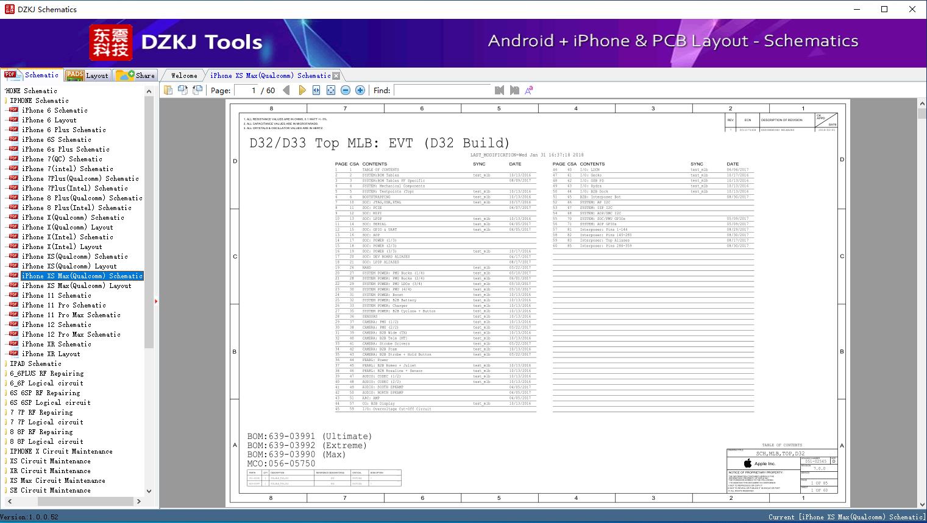Click the PDF icon beside iPhone 12 Schematic
Screen dimensions: 927x523
(x=13, y=325)
